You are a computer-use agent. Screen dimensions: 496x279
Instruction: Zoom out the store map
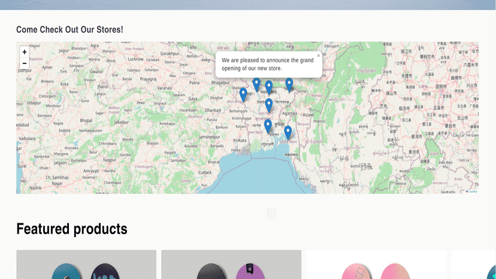click(25, 63)
